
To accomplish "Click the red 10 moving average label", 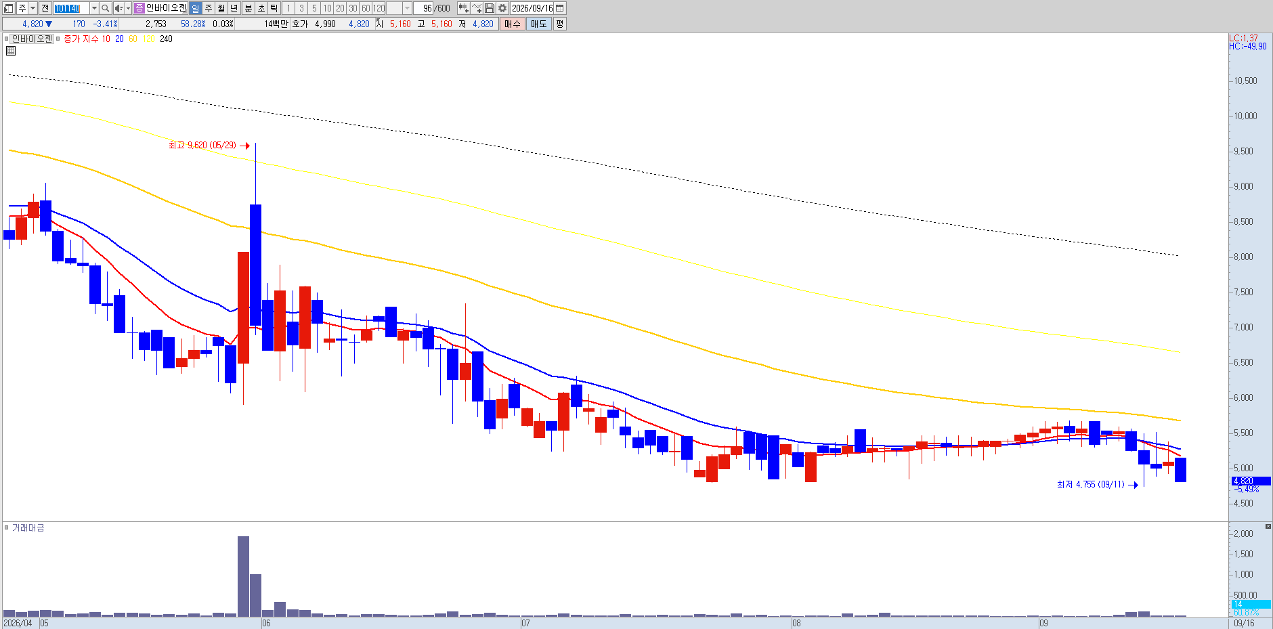I will [x=106, y=39].
